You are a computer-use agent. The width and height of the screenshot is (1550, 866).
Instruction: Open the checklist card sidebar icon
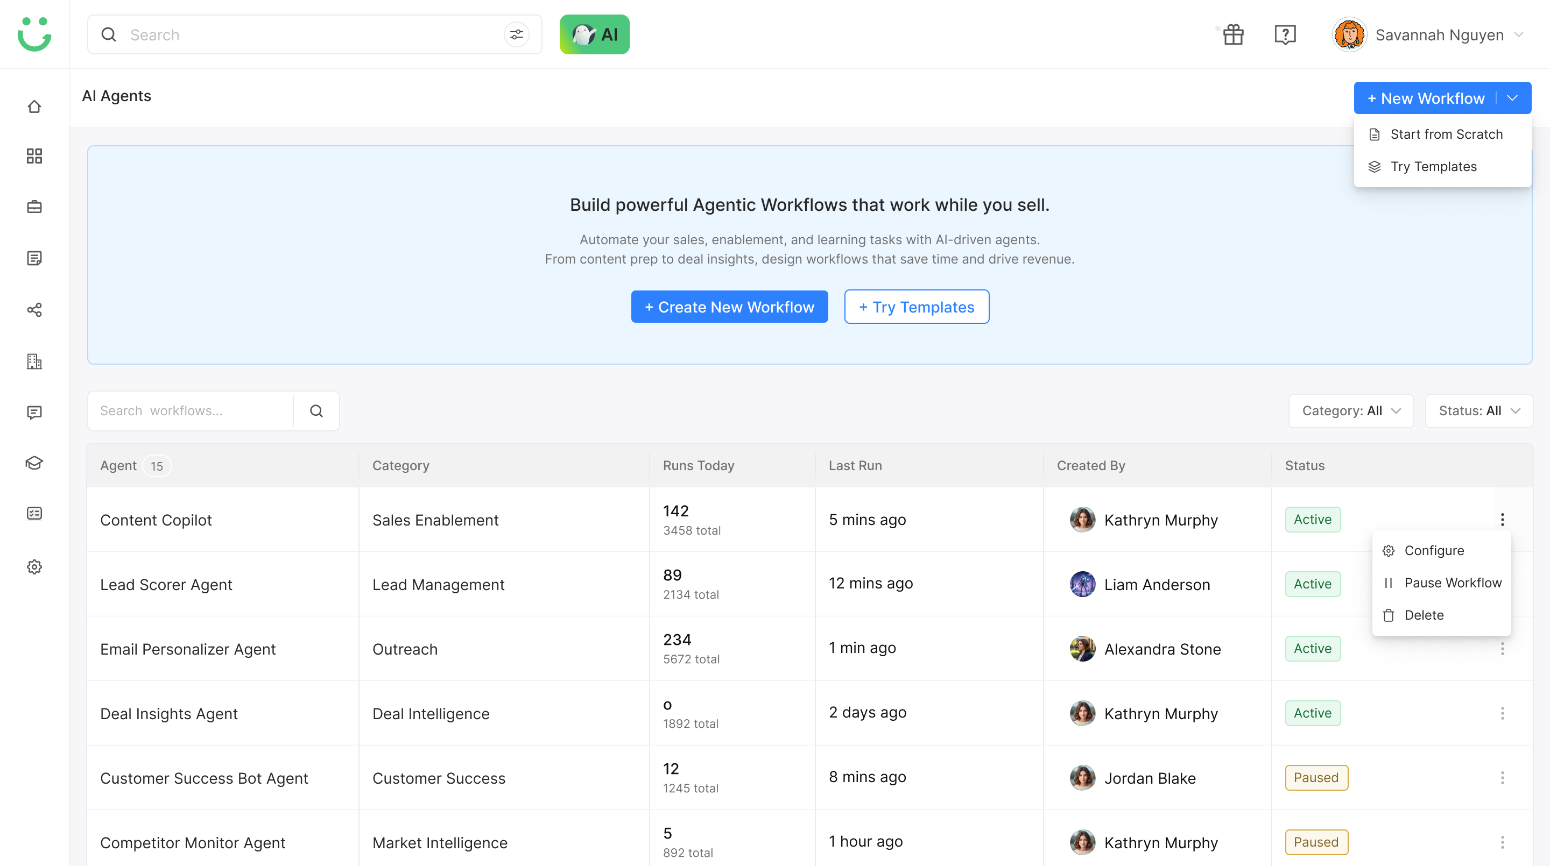point(34,513)
